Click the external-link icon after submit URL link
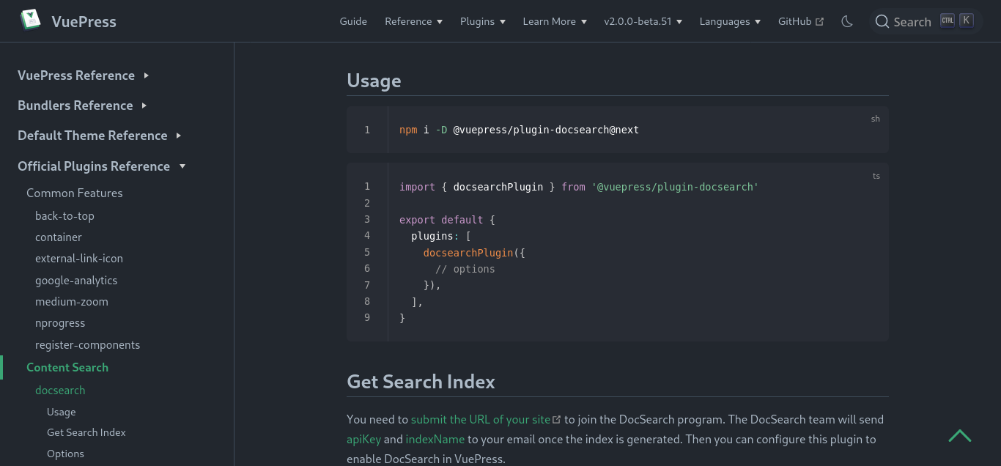This screenshot has width=1001, height=466. pyautogui.click(x=557, y=418)
